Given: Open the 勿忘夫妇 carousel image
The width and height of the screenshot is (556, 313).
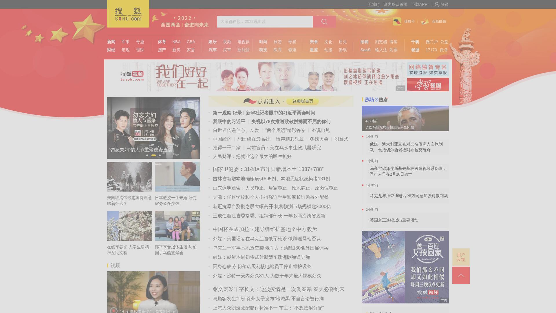Looking at the screenshot, I should pos(153,128).
